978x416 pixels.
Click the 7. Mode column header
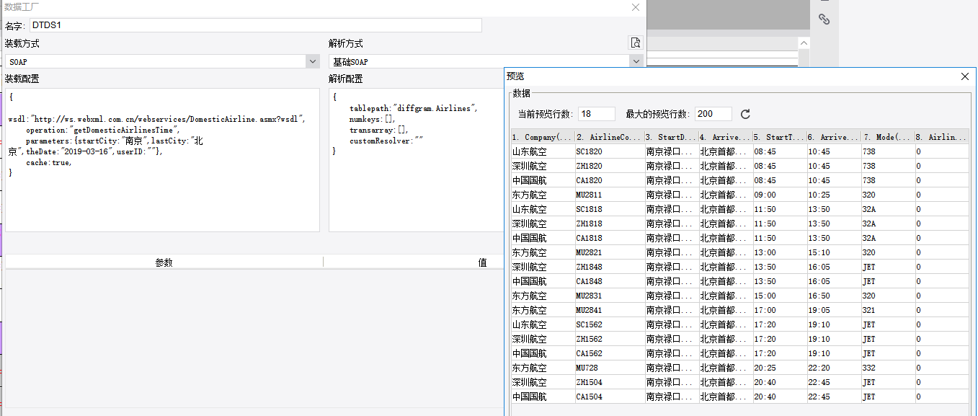click(x=888, y=137)
